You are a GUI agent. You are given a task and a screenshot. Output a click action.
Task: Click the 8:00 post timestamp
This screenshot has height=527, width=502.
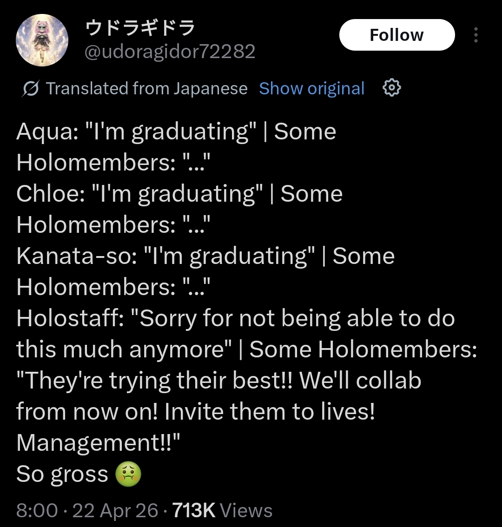(x=37, y=510)
